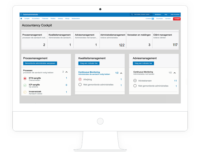Click the search magnifier icon
Screen dimensions: 200x152
132,14
